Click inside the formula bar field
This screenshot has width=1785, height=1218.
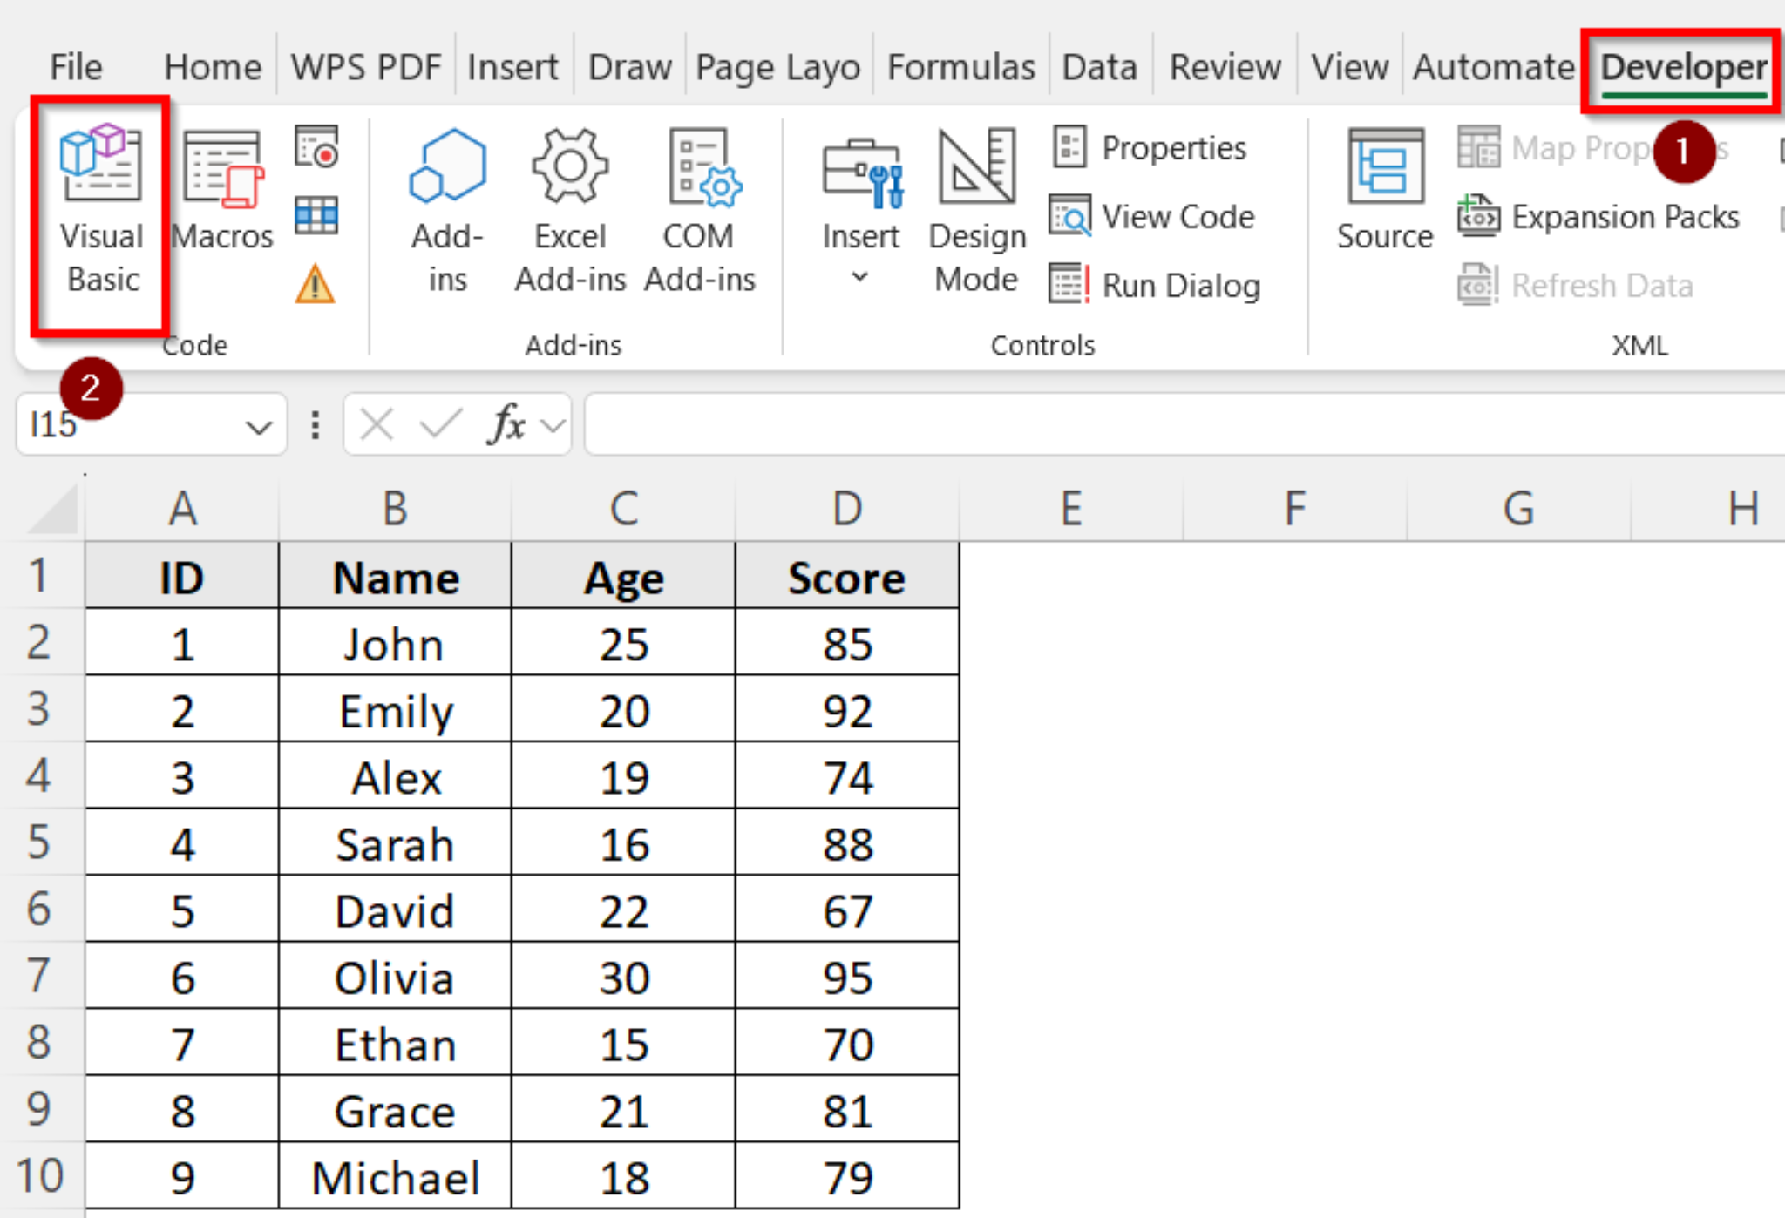[1184, 424]
